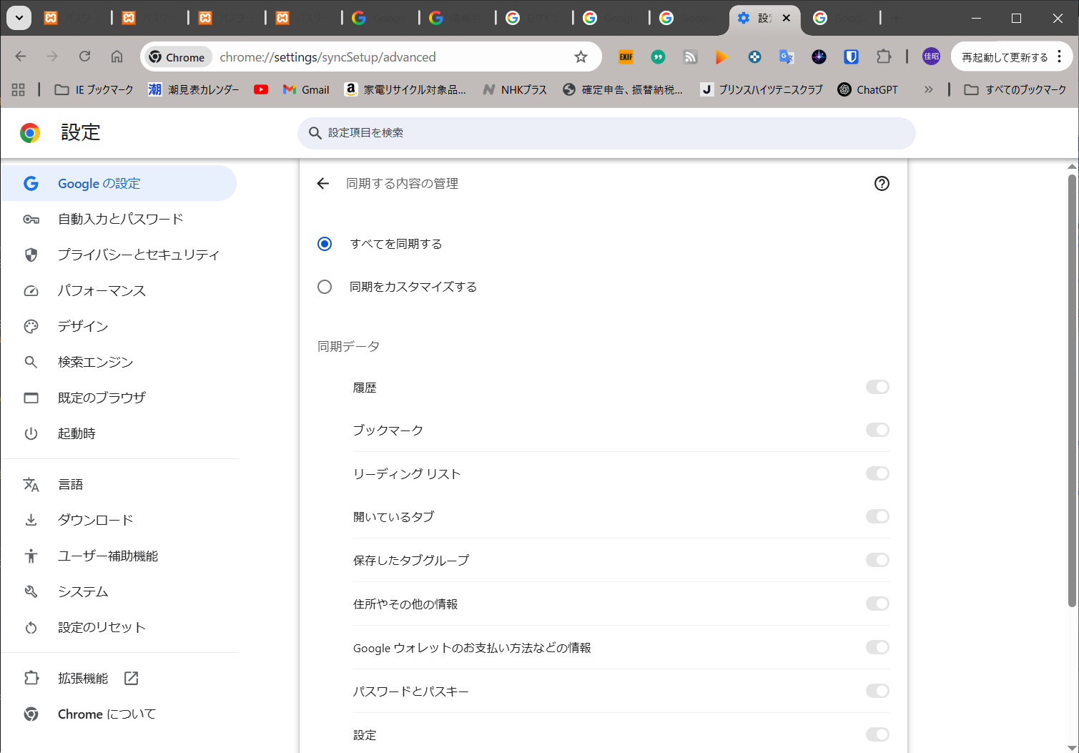Image resolution: width=1079 pixels, height=753 pixels.
Task: Click the profile avatar in toolbar
Action: pos(931,56)
